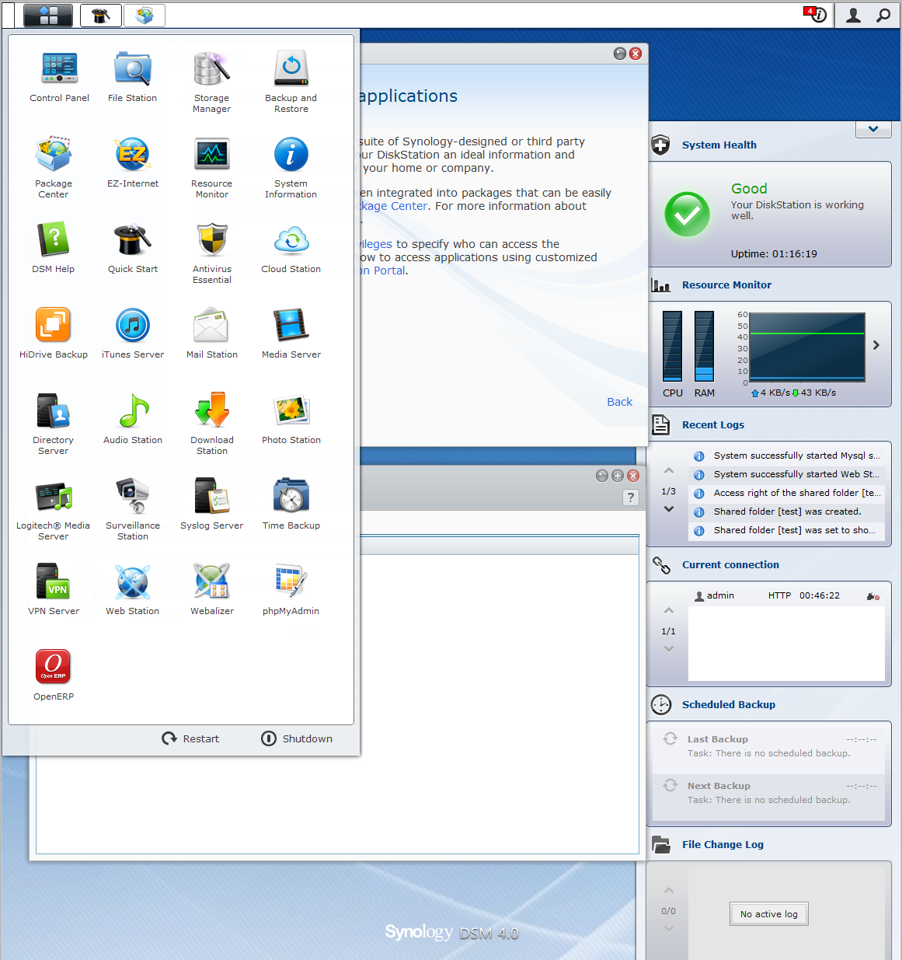Screen dimensions: 902x960
Task: Launch Quick Start wizard icon in menu
Action: pos(133,247)
